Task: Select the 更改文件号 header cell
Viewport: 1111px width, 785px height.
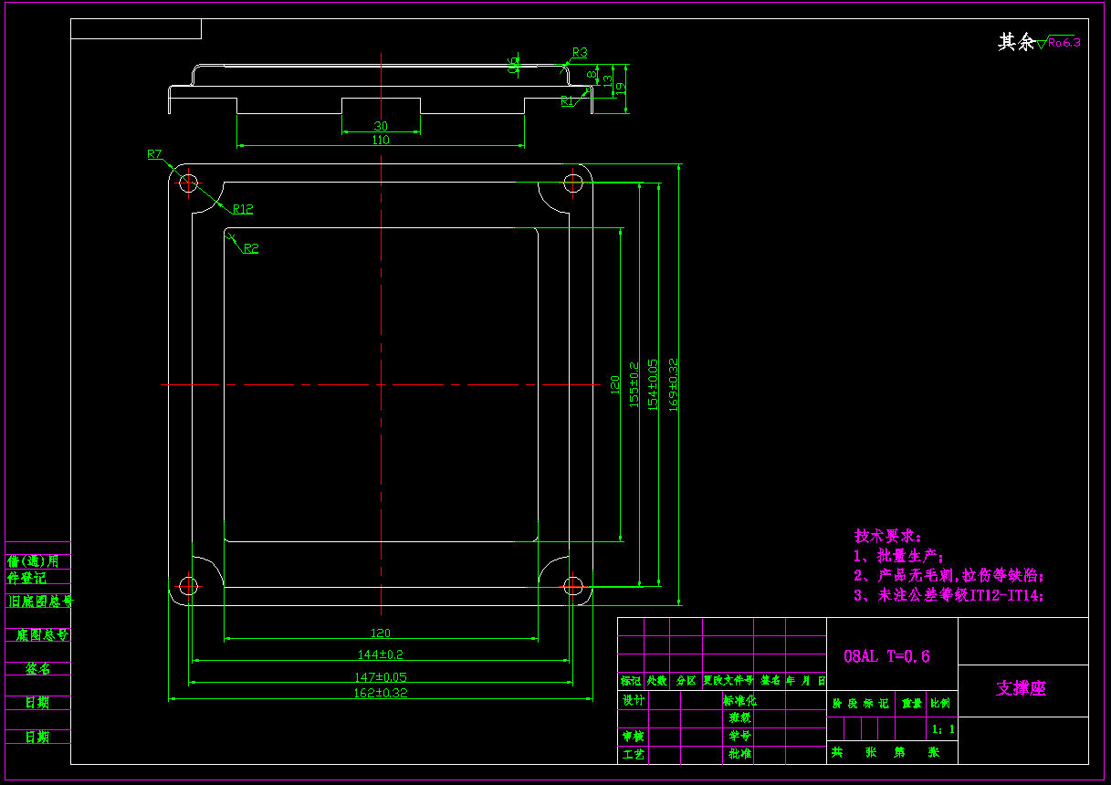Action: point(728,681)
